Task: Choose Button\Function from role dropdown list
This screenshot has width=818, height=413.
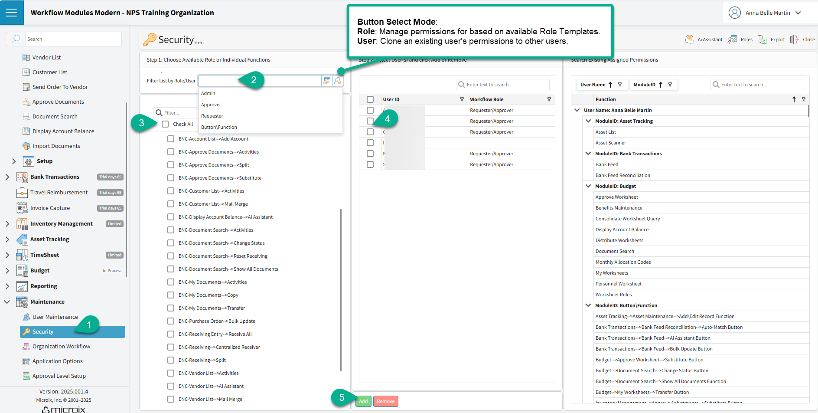Action: [219, 127]
